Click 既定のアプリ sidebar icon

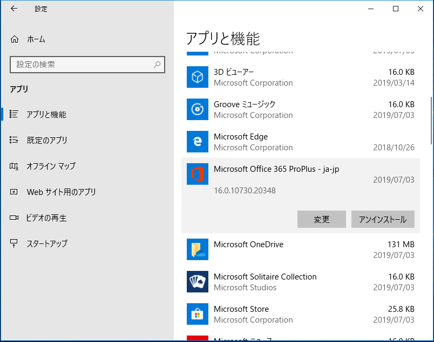tap(14, 140)
